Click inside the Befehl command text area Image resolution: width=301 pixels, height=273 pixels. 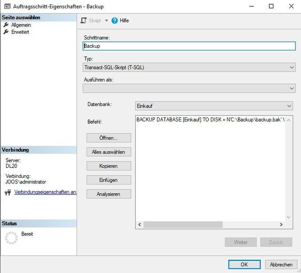(x=210, y=168)
